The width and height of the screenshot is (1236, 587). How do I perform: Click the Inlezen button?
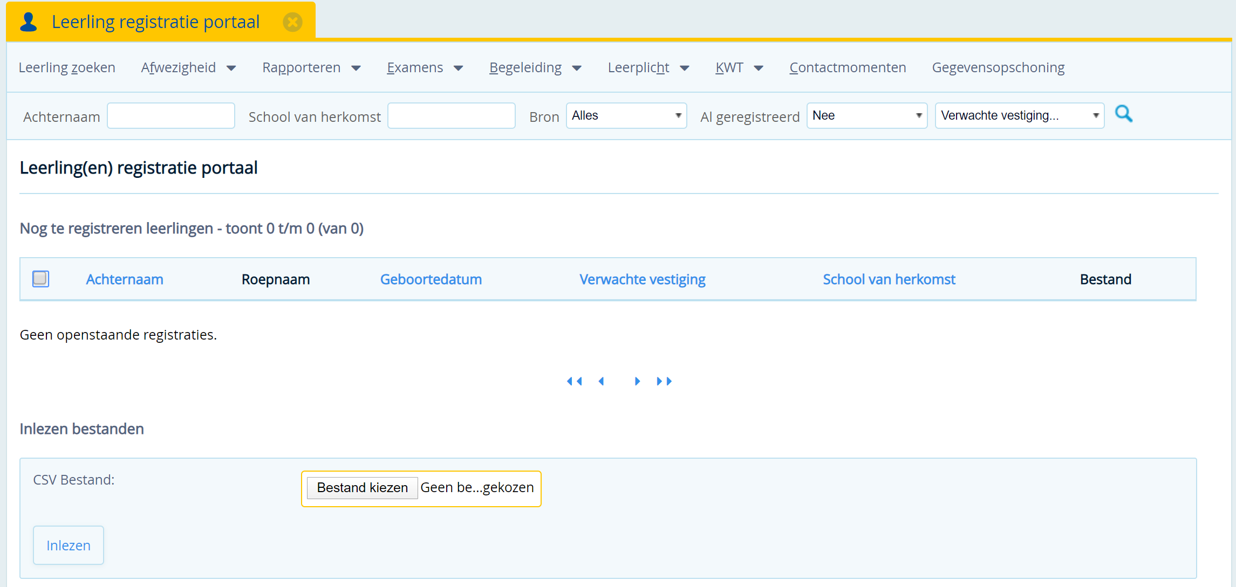coord(69,545)
